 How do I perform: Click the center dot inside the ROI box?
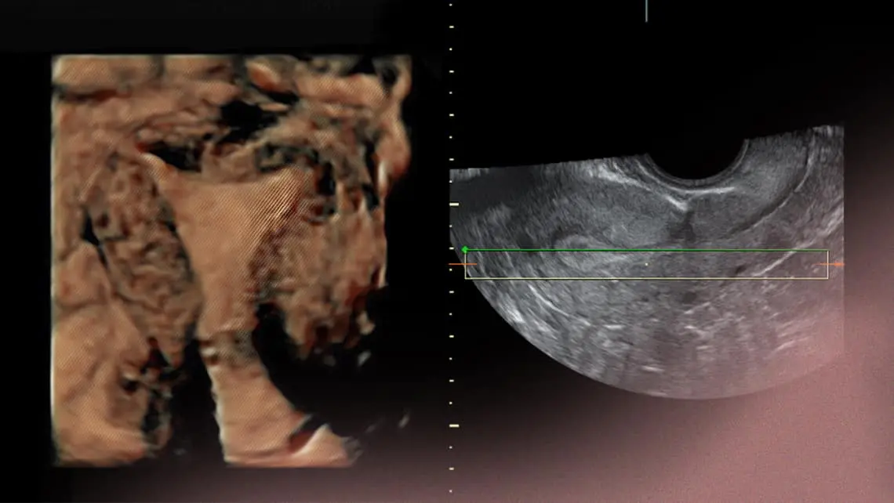coord(645,265)
